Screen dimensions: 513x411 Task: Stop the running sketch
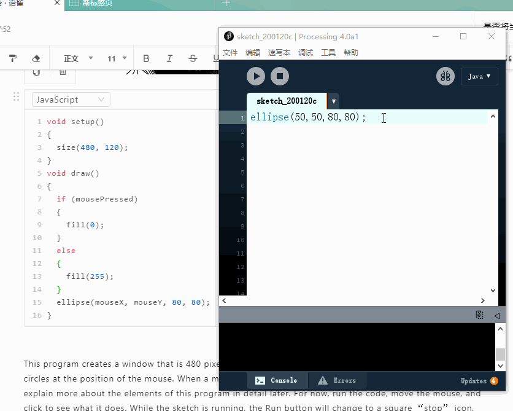[280, 76]
